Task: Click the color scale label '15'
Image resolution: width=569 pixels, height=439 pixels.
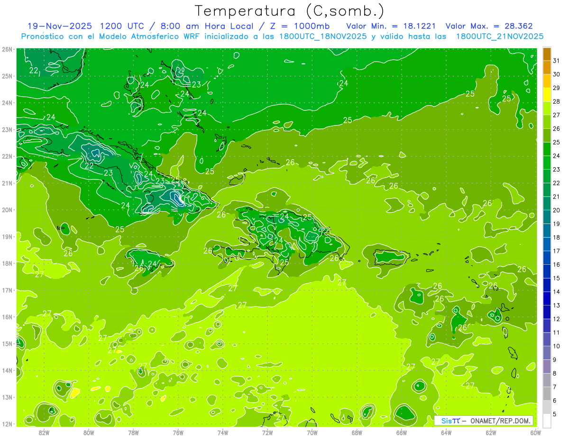Action: tap(556, 278)
